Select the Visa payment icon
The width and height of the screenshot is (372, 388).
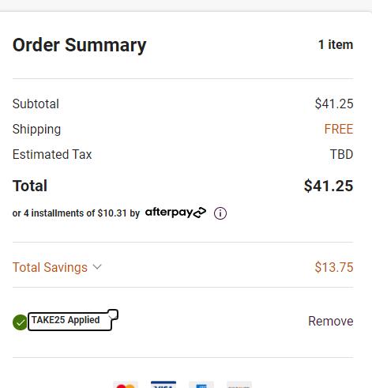pos(163,385)
